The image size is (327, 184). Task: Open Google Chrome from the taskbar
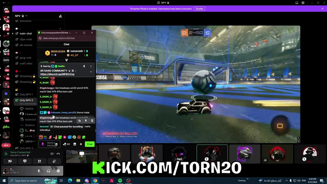95,181
